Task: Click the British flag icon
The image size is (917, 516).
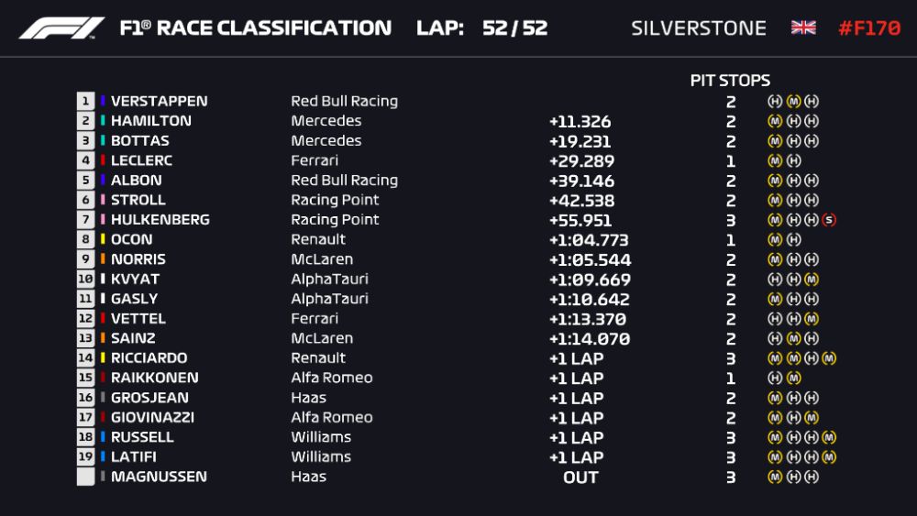Action: (x=803, y=27)
